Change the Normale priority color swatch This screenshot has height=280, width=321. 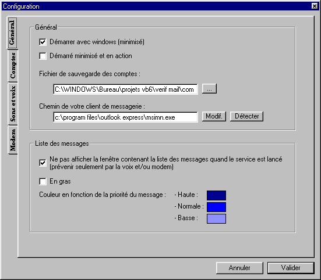pos(216,207)
